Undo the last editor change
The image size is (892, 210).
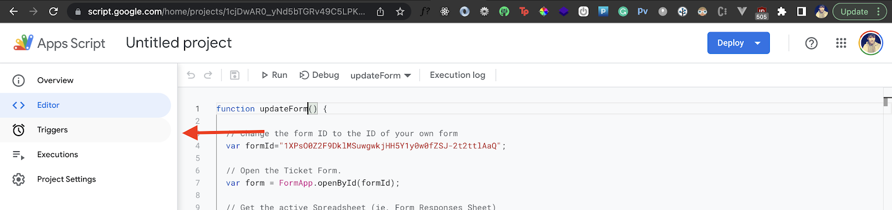[x=191, y=75]
